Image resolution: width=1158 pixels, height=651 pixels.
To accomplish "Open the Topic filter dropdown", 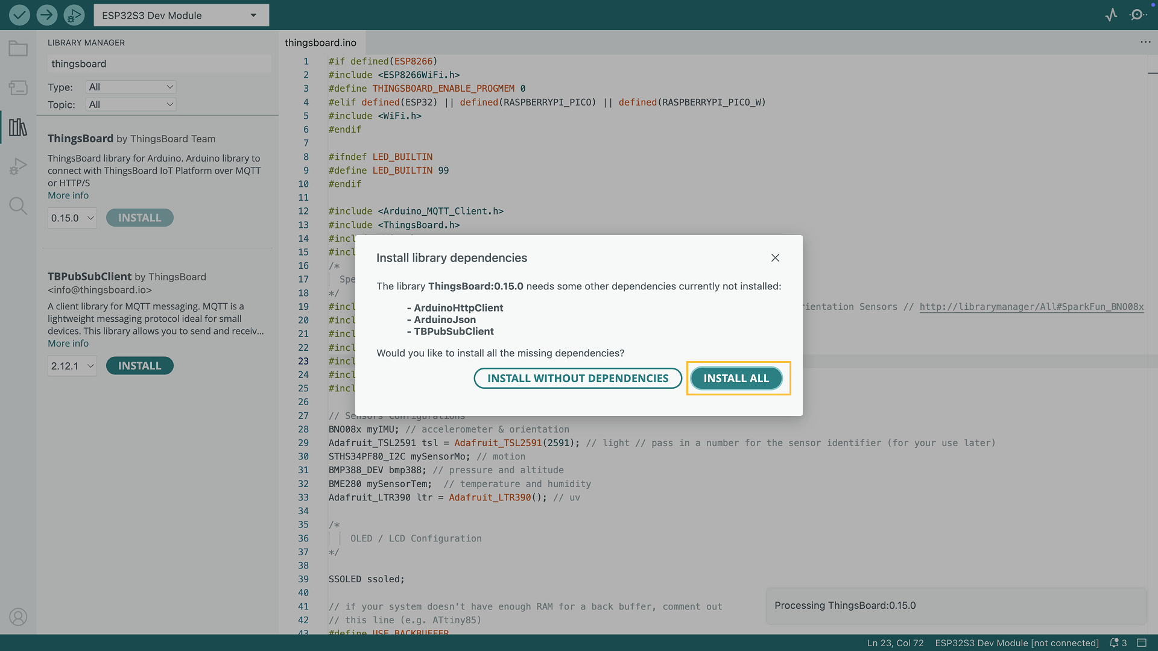I will point(130,104).
